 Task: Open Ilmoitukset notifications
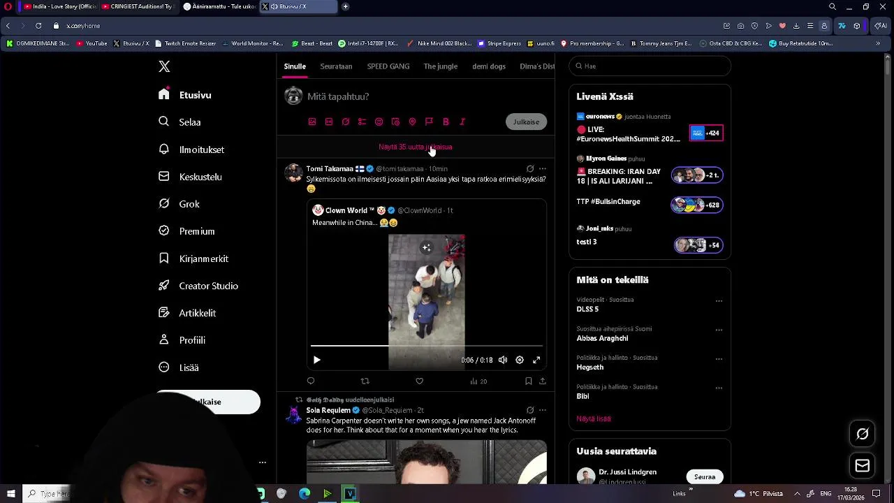click(x=191, y=150)
